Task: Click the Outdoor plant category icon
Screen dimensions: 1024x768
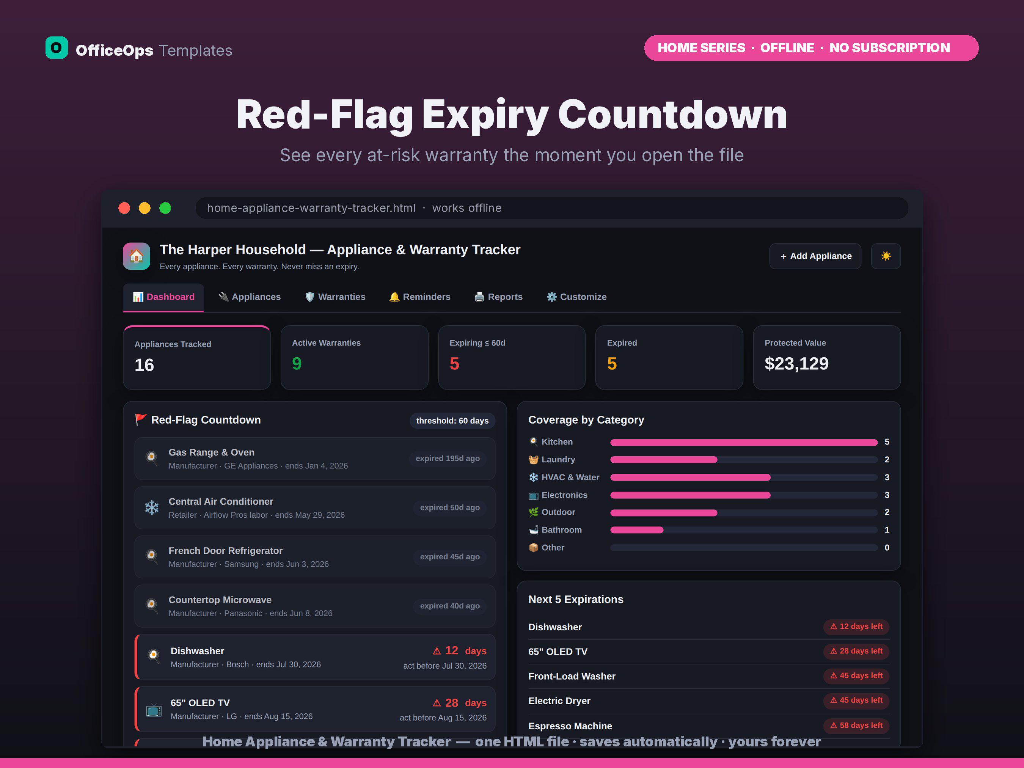Action: coord(533,512)
